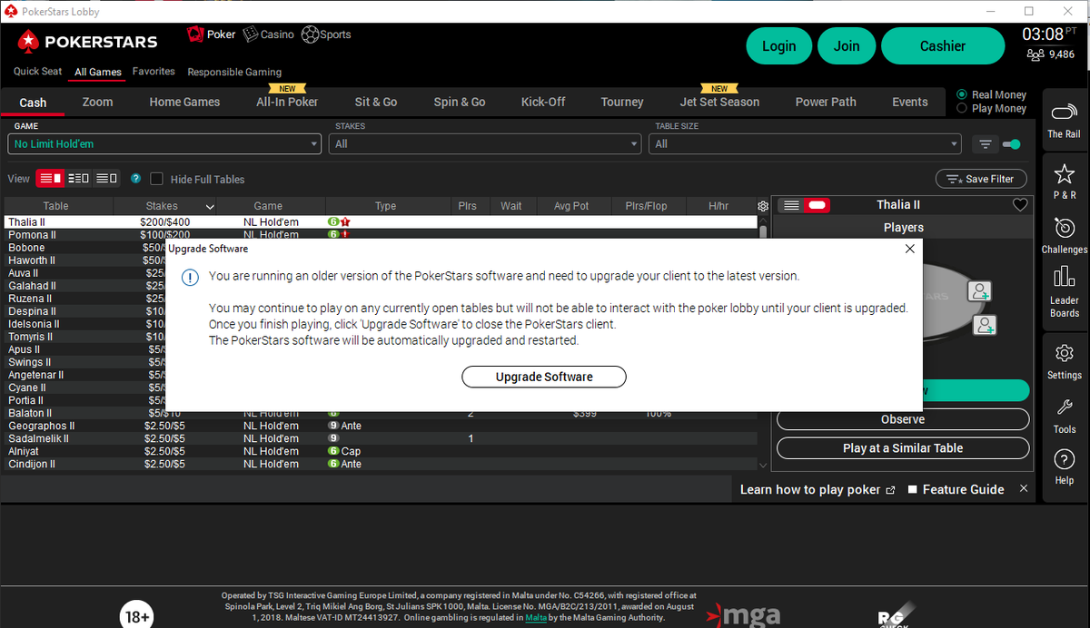This screenshot has width=1090, height=628.
Task: Open Quick Seat view
Action: coord(38,72)
